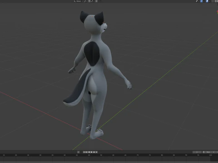The width and height of the screenshot is (218, 163).
Task: Jump to timeline start frame
Action: [x=84, y=152]
